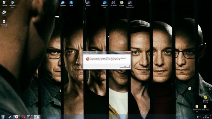Select the OpenOffice 4.1.7 shortcut

105,4
